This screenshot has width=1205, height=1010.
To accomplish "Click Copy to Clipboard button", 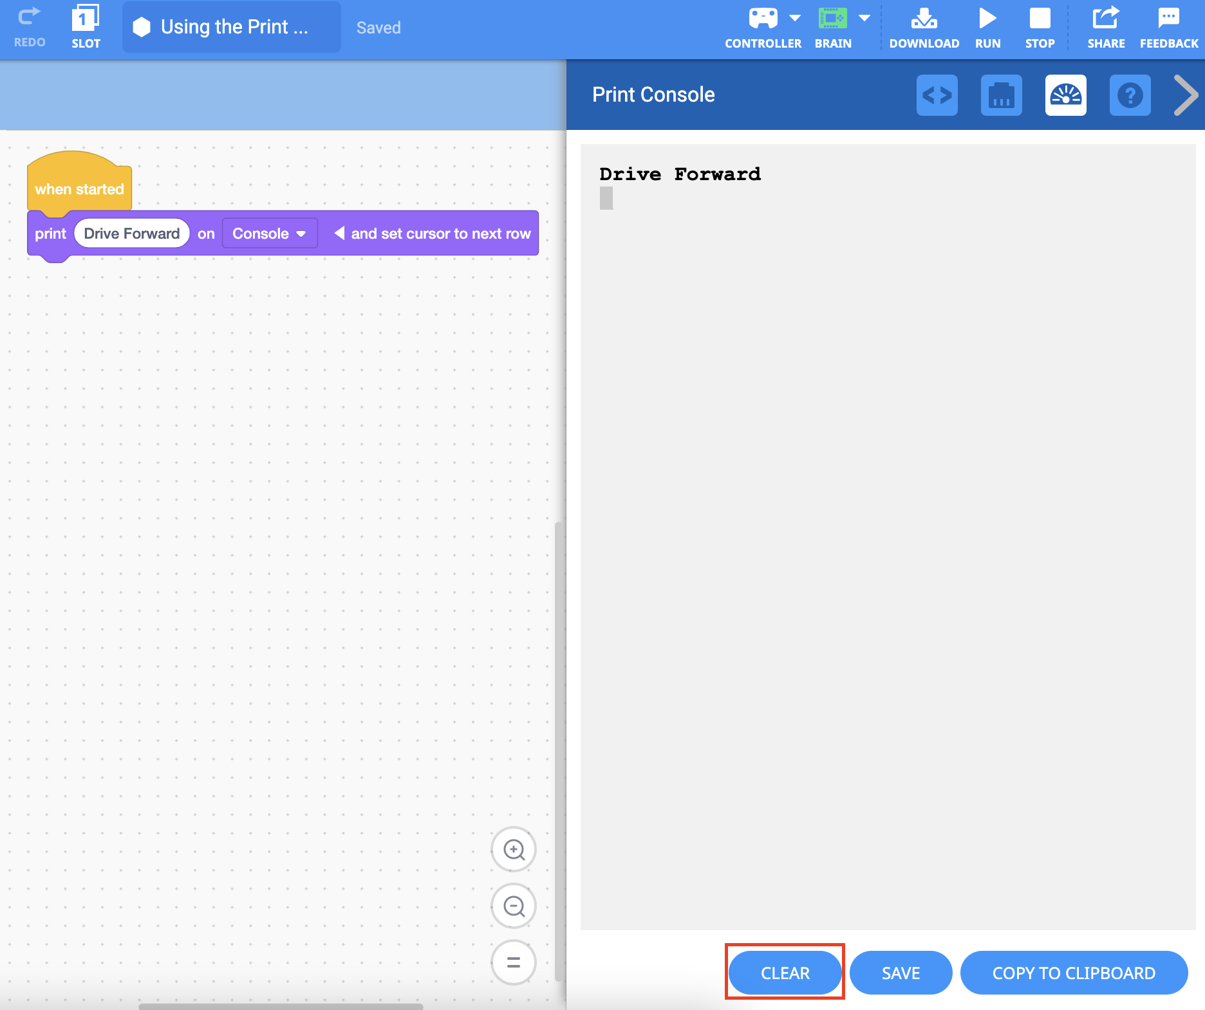I will (x=1073, y=973).
